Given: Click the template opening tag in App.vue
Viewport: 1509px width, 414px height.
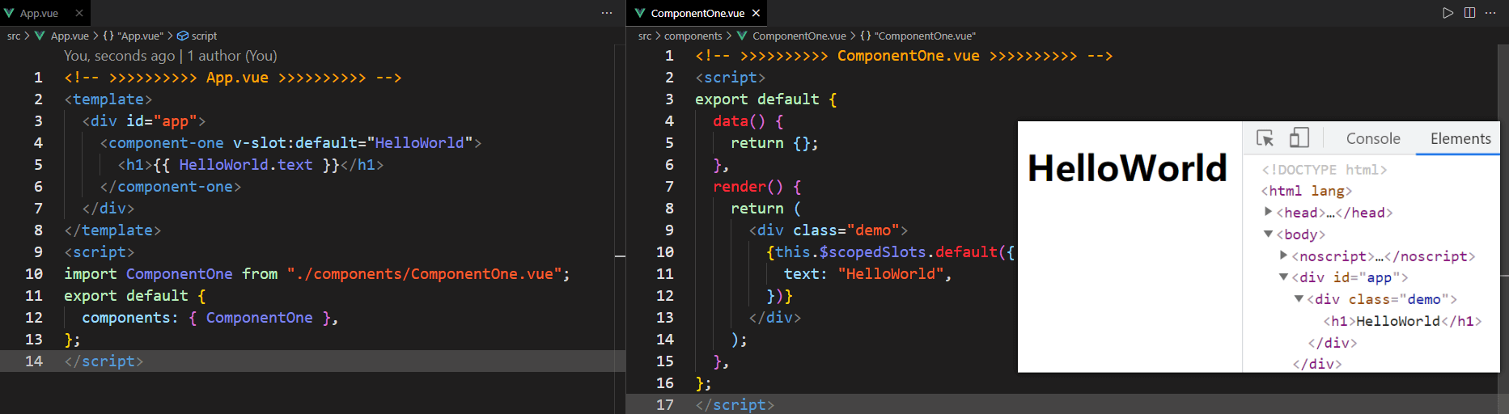Looking at the screenshot, I should click(x=108, y=99).
